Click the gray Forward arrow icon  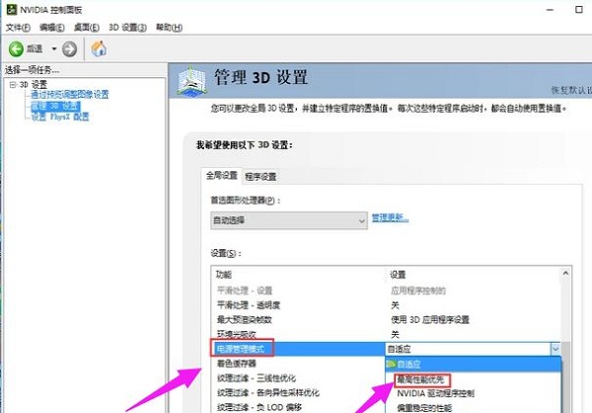[x=69, y=49]
